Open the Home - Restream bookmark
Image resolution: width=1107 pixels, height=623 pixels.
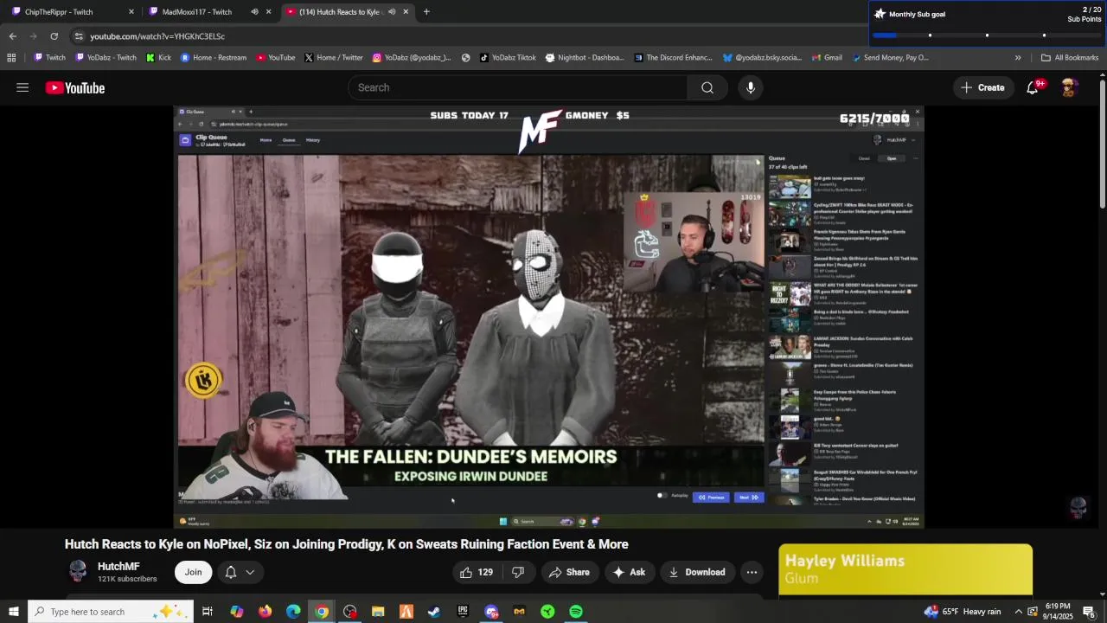click(214, 58)
